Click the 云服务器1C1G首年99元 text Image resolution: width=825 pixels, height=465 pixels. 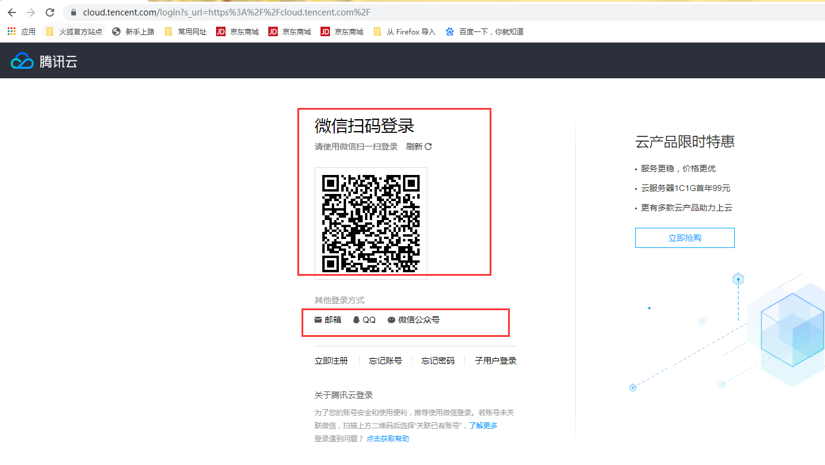tap(686, 188)
